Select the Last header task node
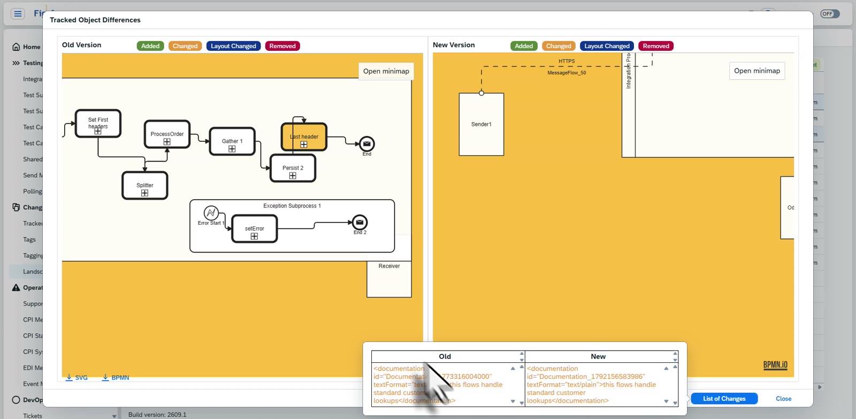The width and height of the screenshot is (856, 419). (x=304, y=137)
